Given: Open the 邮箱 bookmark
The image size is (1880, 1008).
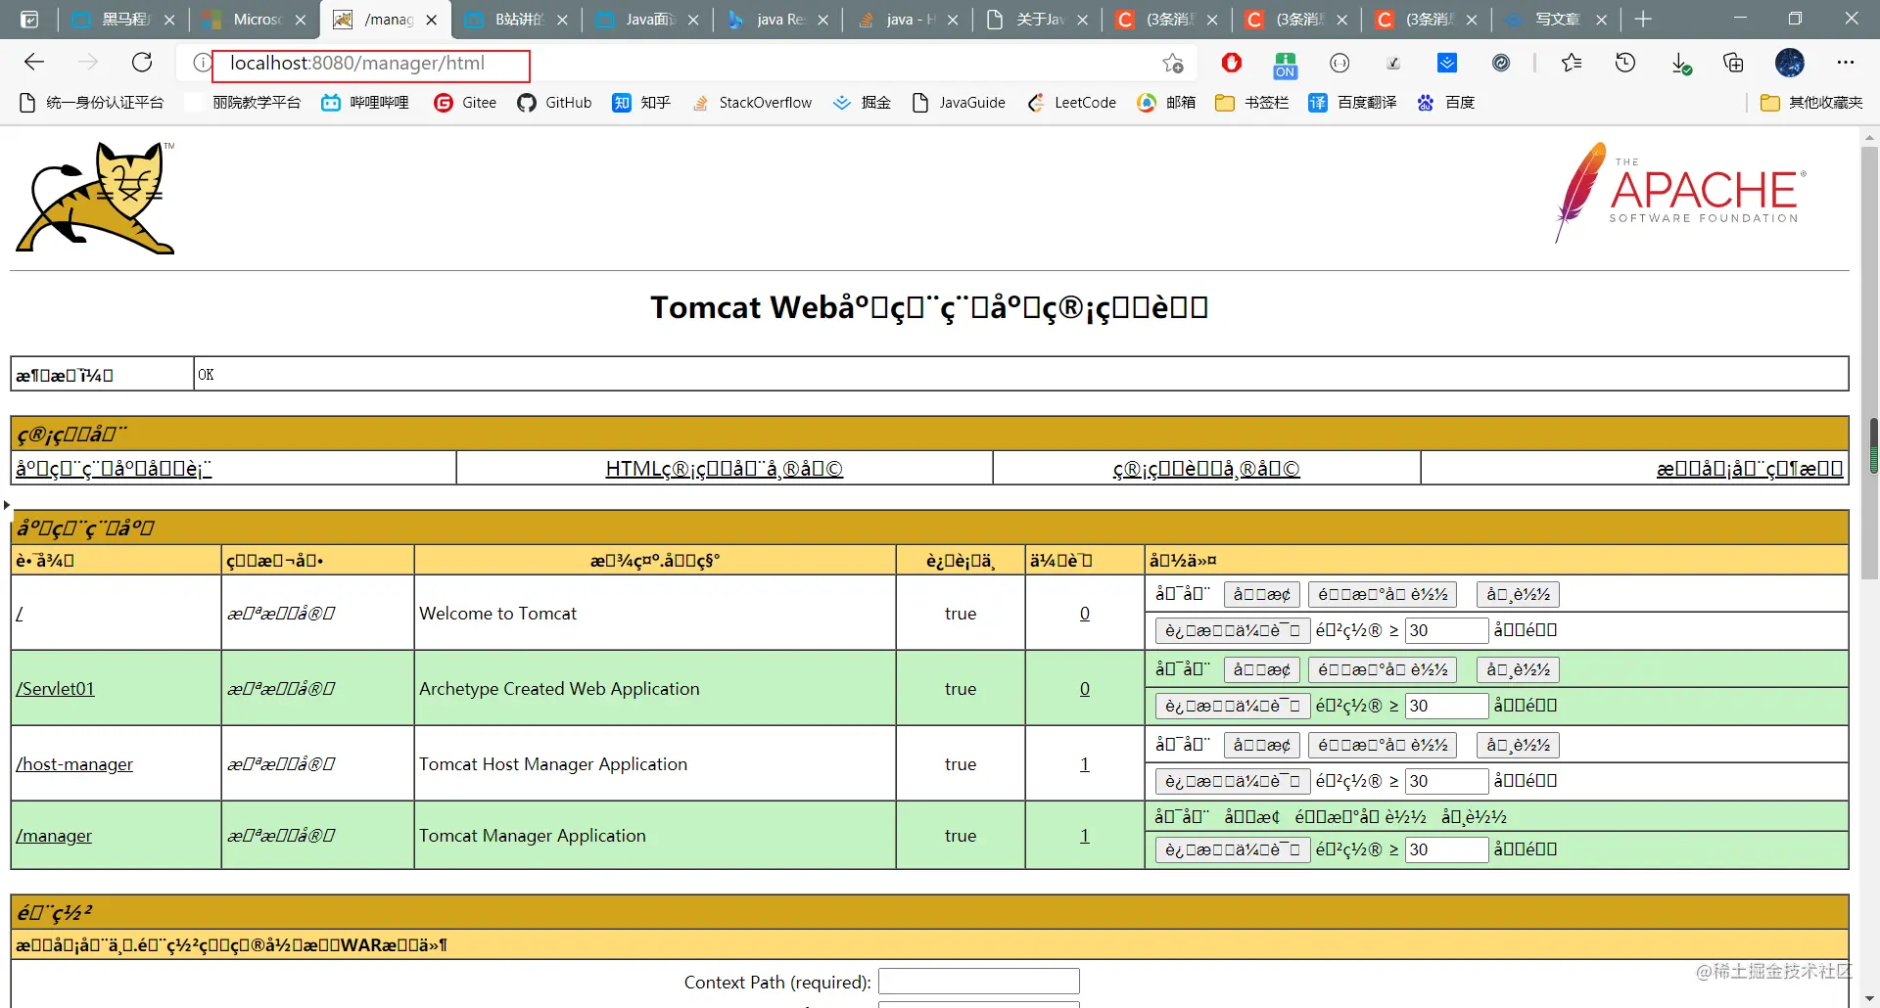Looking at the screenshot, I should tap(1166, 103).
